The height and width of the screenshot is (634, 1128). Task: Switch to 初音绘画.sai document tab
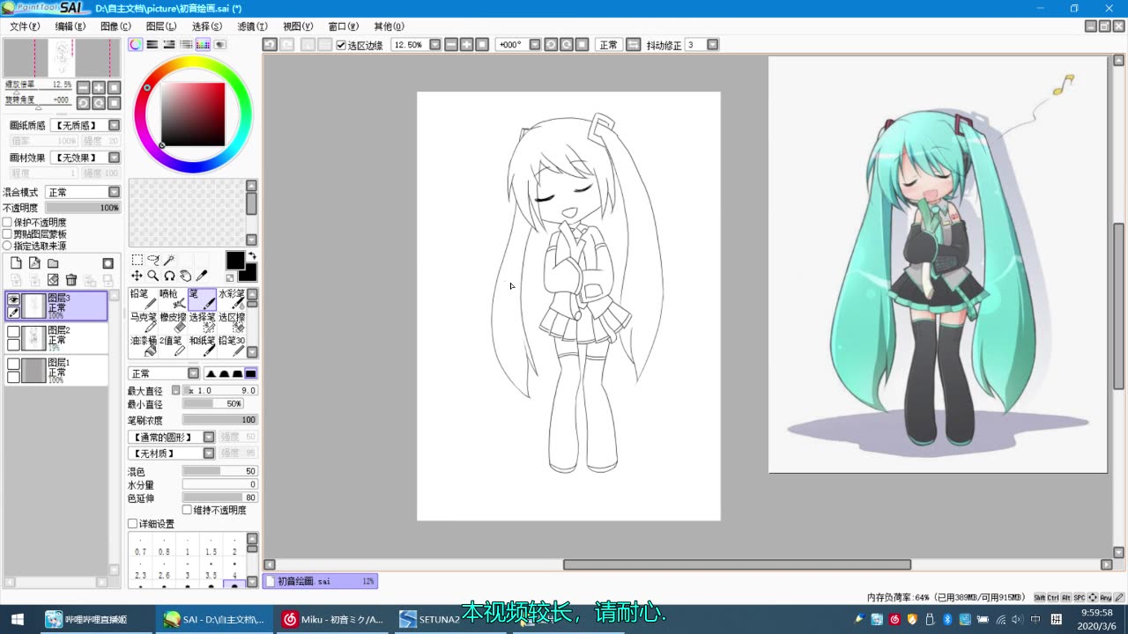[x=320, y=581]
